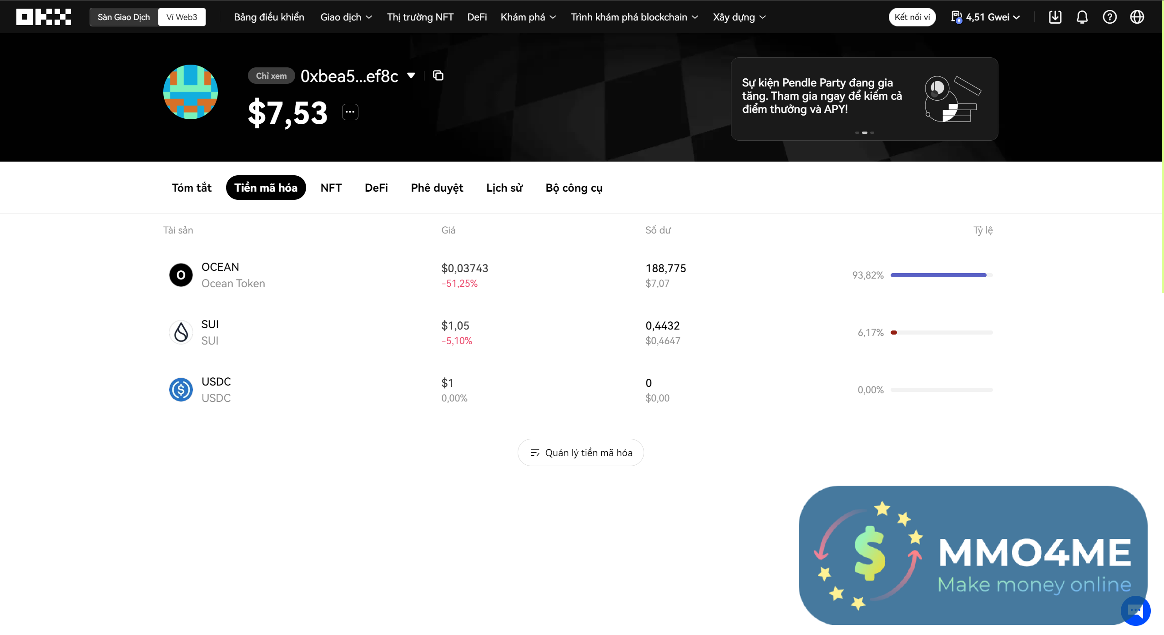1164x635 pixels.
Task: Open the Lịch sử tab
Action: [x=504, y=188]
